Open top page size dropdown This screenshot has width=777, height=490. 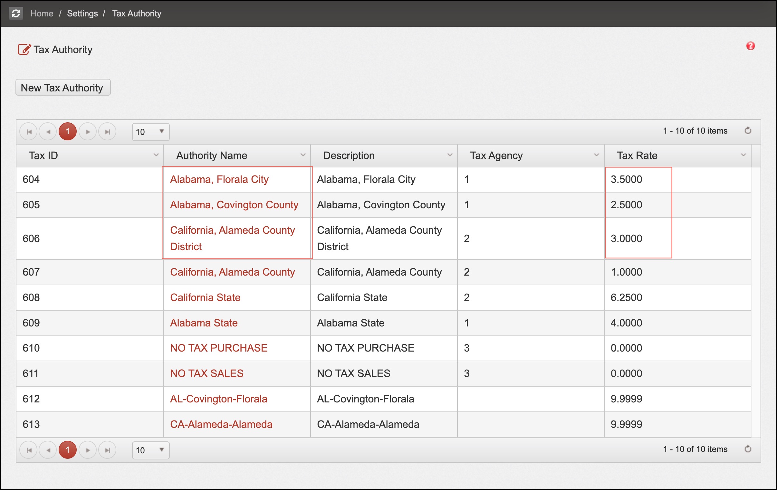[151, 132]
